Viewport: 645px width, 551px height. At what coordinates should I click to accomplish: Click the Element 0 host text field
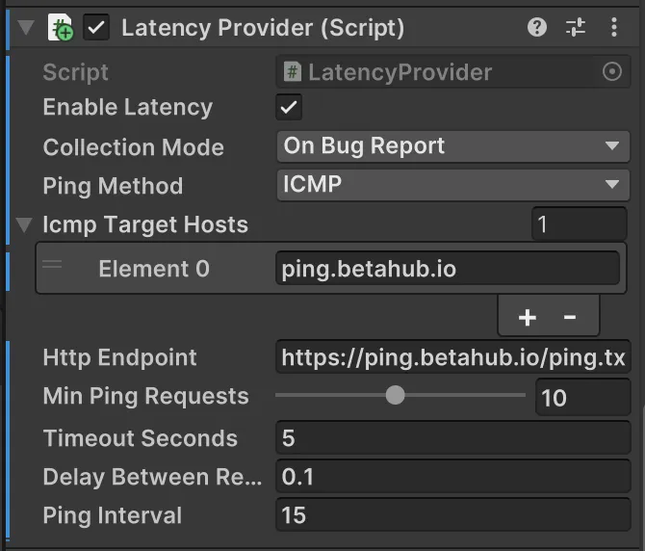(447, 269)
